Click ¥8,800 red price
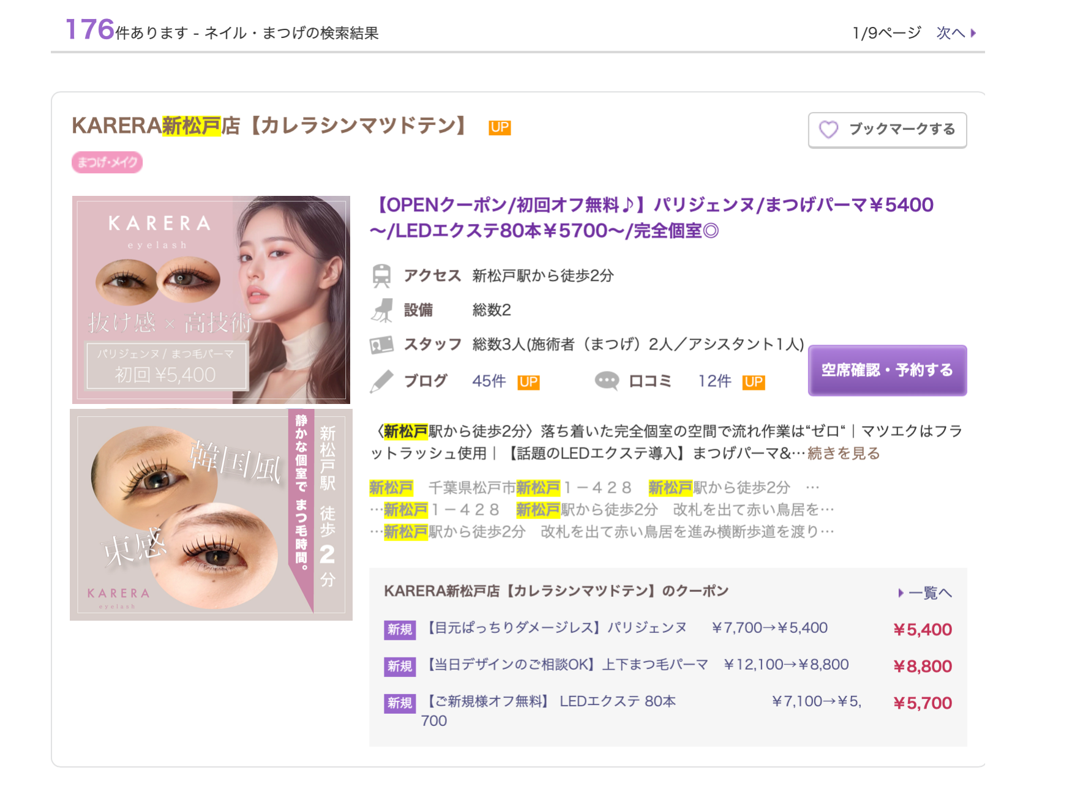Screen dimensions: 1072x789 pos(923,666)
